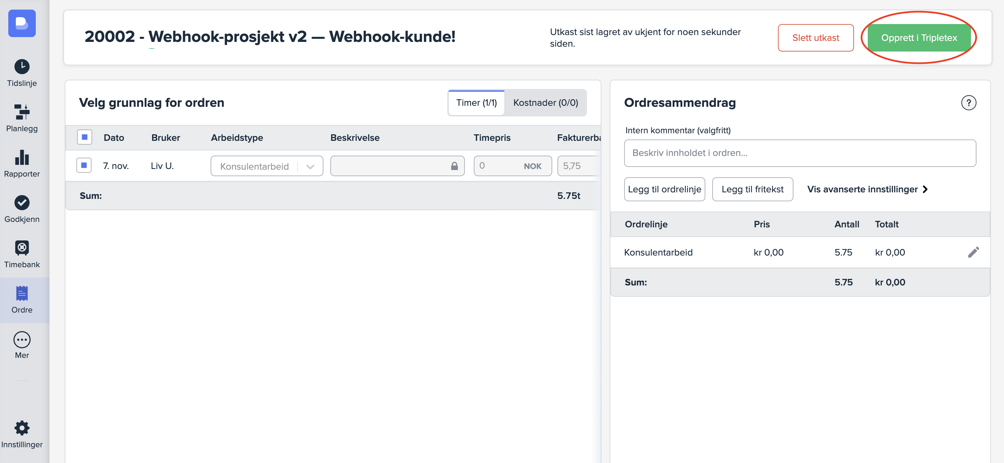Toggle the select-all checkbox in table header
The image size is (1004, 463).
pos(85,137)
